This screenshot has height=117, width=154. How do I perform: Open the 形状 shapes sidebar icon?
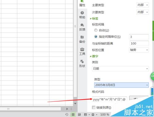(x=82, y=63)
